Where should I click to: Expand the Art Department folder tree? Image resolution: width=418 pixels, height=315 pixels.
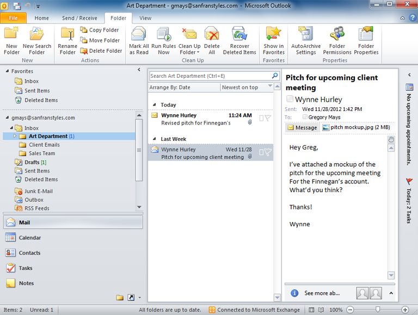(x=15, y=136)
